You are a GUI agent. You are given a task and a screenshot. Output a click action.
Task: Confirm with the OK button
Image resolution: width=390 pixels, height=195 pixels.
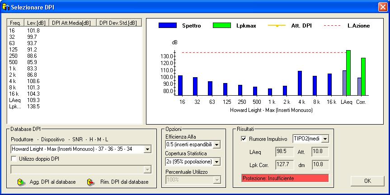click(x=367, y=181)
